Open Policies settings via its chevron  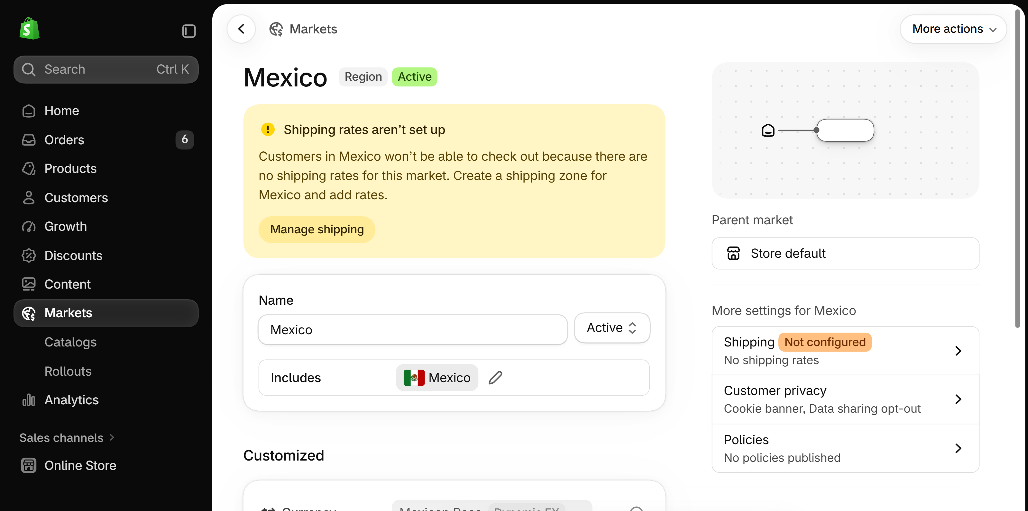click(958, 448)
